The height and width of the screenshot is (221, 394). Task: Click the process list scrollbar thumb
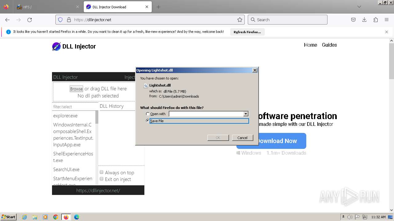pos(97,118)
